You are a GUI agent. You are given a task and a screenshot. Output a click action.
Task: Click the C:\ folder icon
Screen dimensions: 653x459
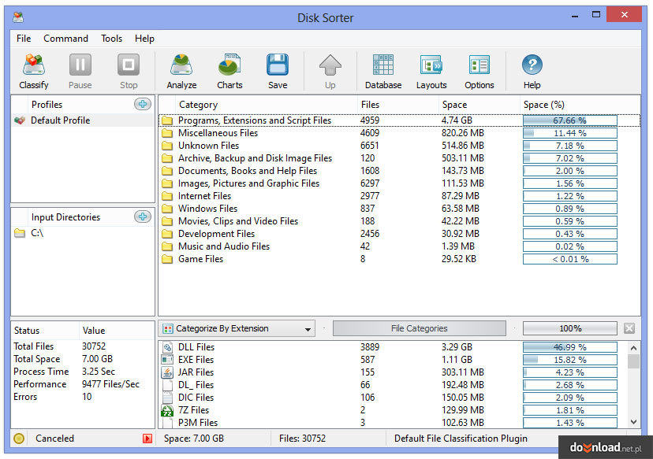[x=20, y=233]
